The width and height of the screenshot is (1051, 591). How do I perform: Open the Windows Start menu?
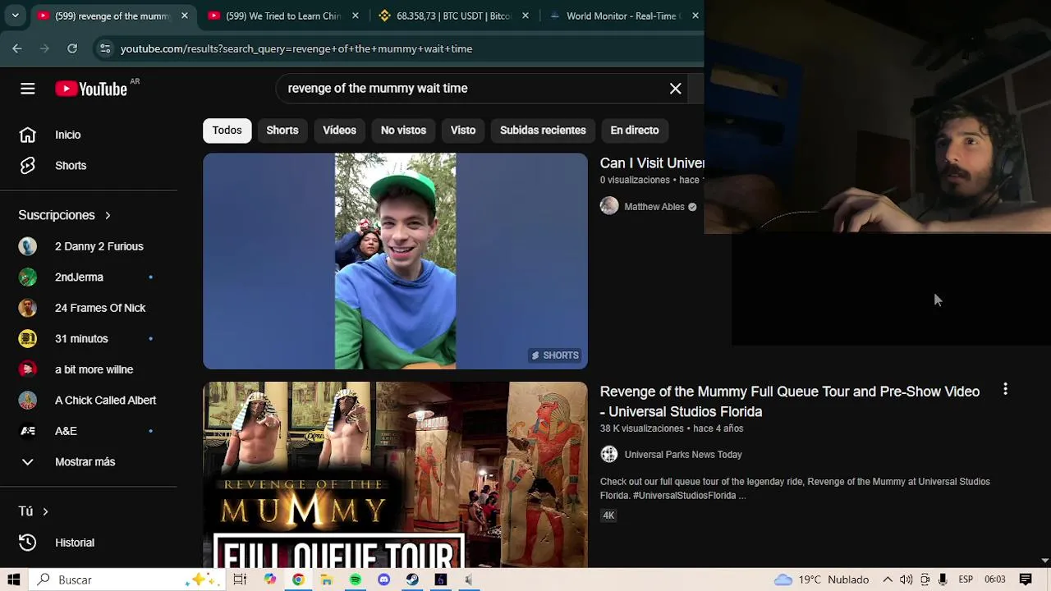(14, 580)
